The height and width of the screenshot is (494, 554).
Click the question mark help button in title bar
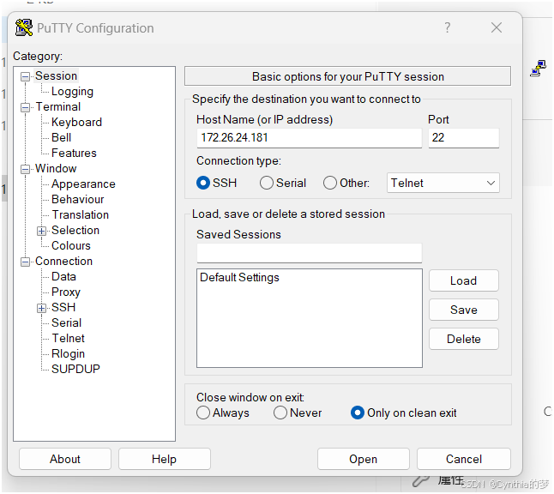coord(448,27)
